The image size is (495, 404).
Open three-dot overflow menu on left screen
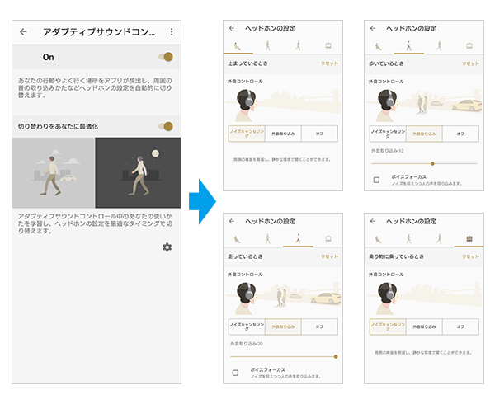pyautogui.click(x=171, y=32)
